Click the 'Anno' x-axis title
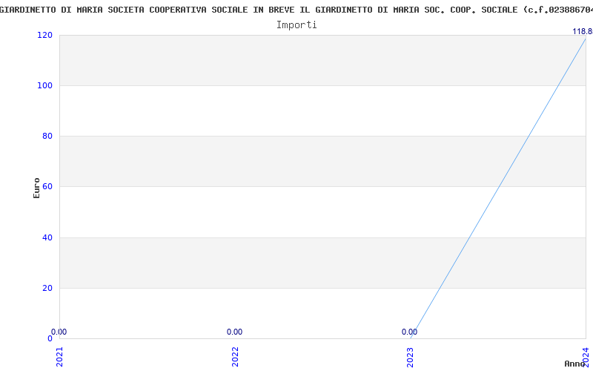 tap(575, 364)
